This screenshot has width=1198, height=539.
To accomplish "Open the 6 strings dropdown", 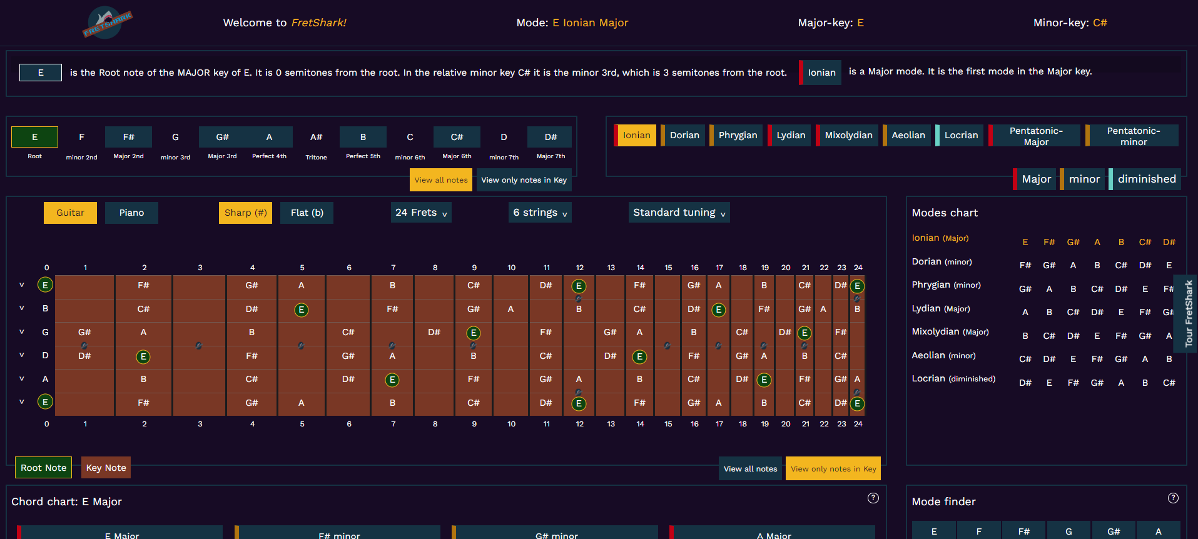I will pyautogui.click(x=540, y=213).
